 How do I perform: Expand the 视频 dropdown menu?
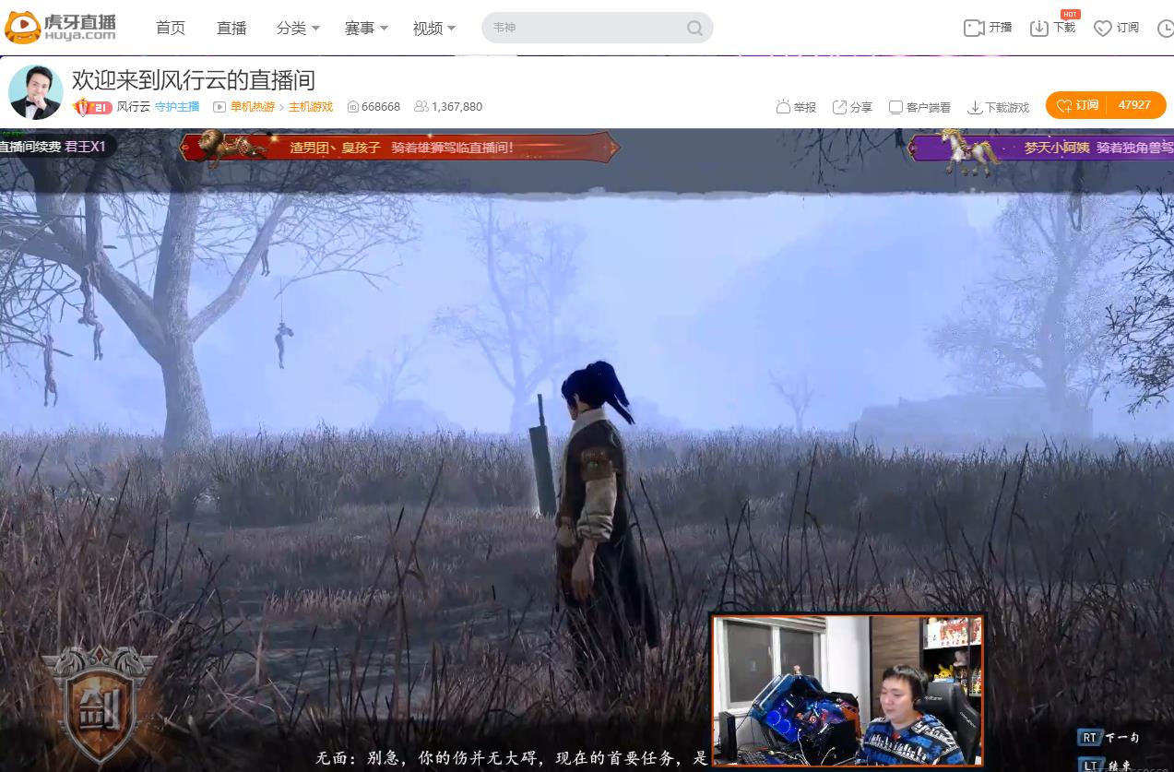(x=434, y=28)
